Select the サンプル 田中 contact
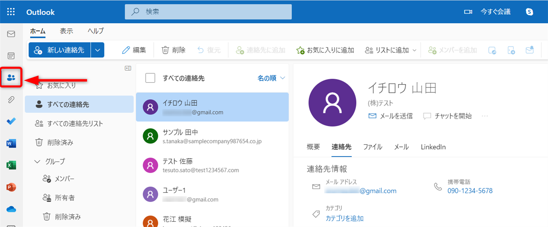This screenshot has height=227, width=548. point(212,136)
